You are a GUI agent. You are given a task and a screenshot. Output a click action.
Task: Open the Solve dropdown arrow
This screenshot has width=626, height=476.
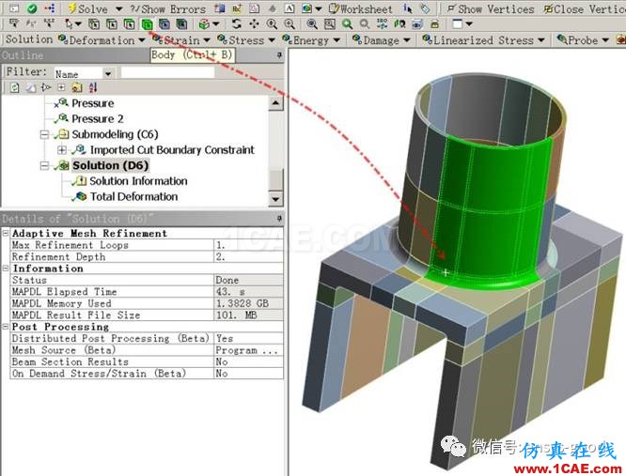point(118,8)
